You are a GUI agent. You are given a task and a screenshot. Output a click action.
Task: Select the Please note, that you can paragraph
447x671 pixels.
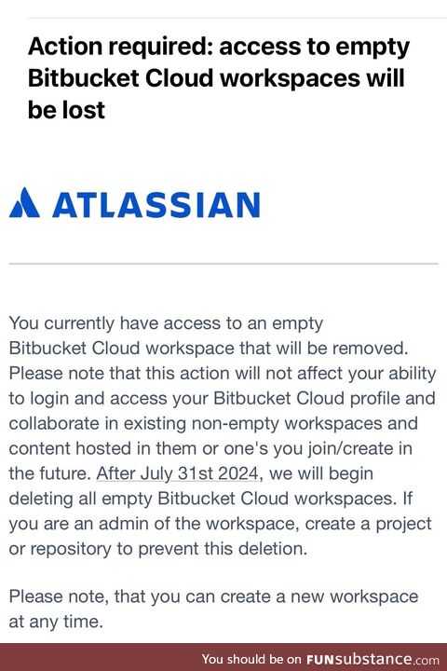213,609
